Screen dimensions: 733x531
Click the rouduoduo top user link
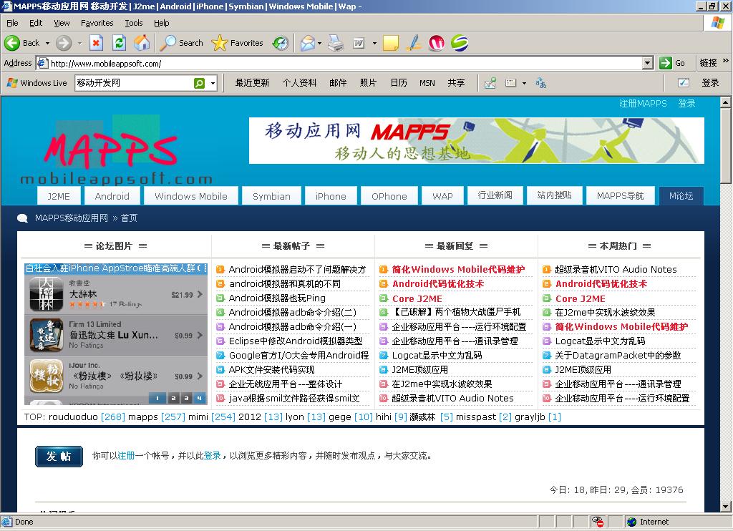pos(73,417)
